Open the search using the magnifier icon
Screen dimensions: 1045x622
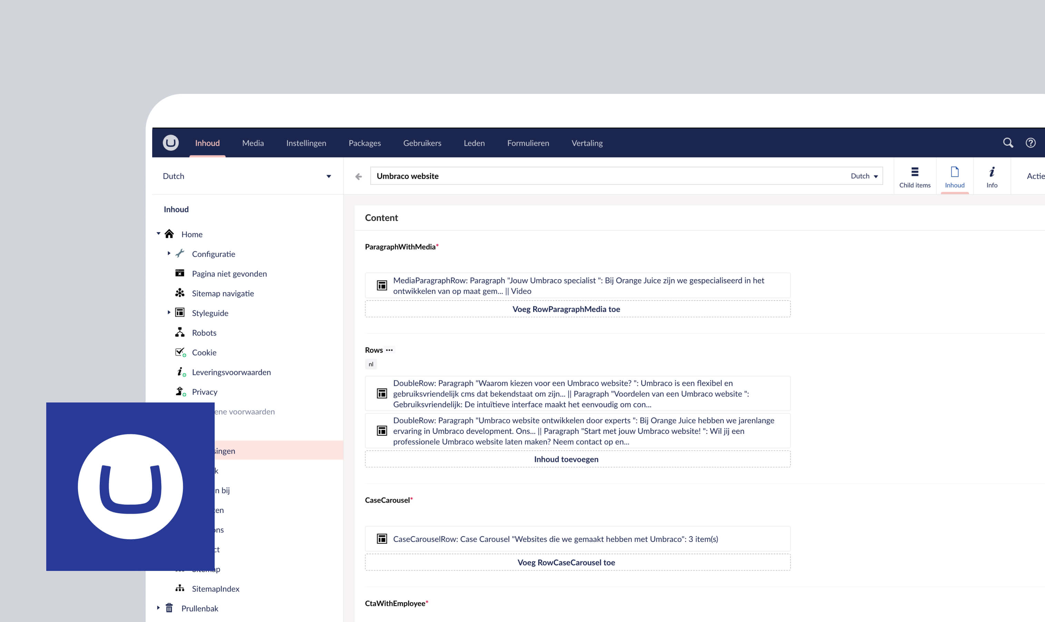[1008, 143]
